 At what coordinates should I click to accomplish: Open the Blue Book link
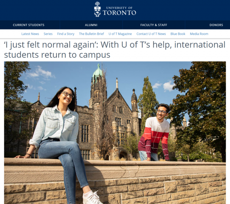pyautogui.click(x=178, y=34)
